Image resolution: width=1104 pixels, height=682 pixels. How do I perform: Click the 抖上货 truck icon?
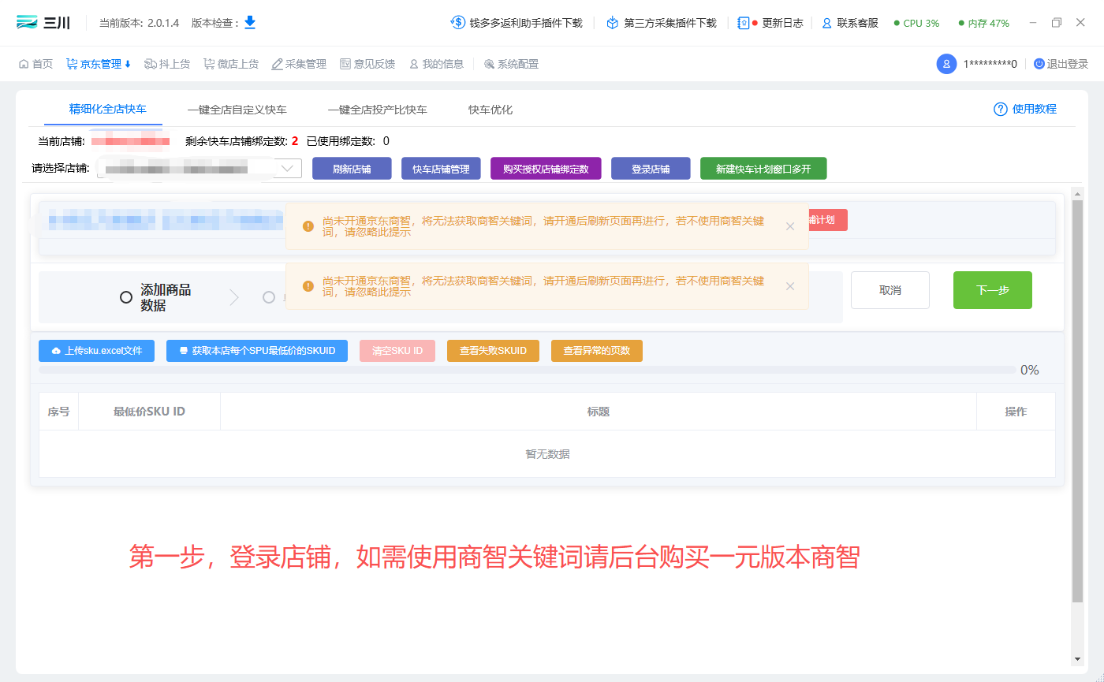tap(151, 64)
